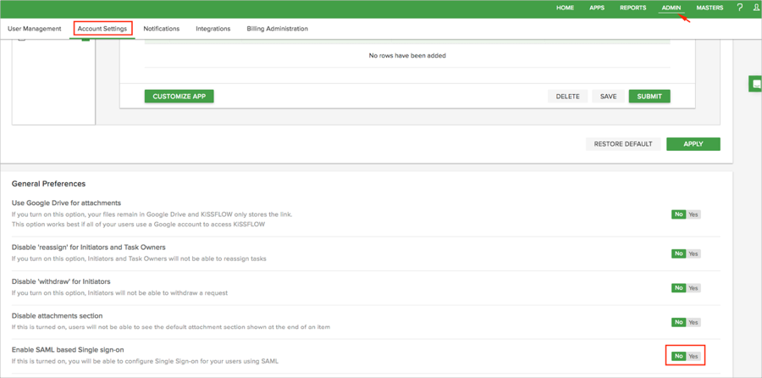
Task: Switch to the Notifications tab
Action: [161, 29]
